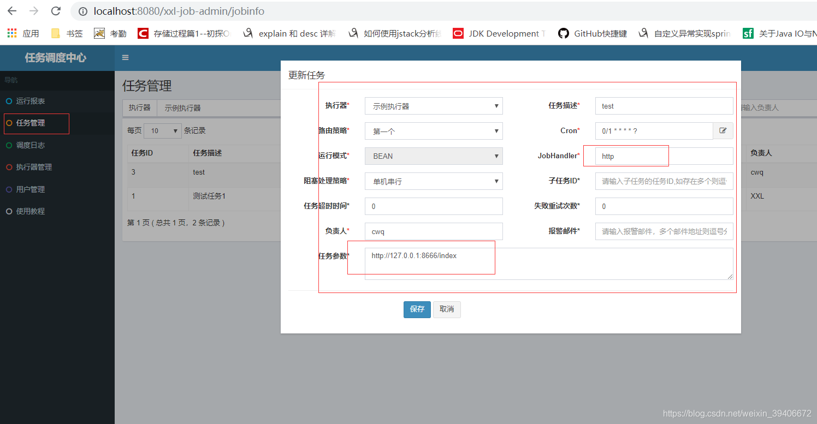The width and height of the screenshot is (817, 424).
Task: Click the 任务参数 textarea
Action: coord(549,264)
